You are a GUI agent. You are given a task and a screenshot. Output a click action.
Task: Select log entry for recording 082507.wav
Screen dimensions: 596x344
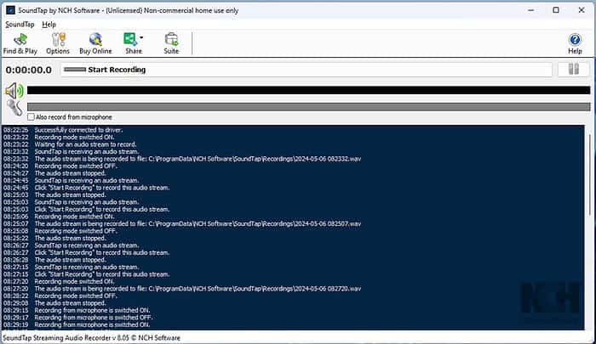point(198,223)
